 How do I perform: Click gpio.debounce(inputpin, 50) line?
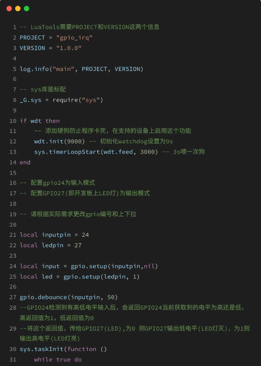(69, 298)
